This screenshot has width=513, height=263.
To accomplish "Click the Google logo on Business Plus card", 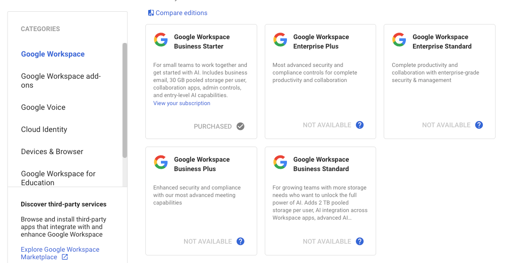I will tap(161, 163).
